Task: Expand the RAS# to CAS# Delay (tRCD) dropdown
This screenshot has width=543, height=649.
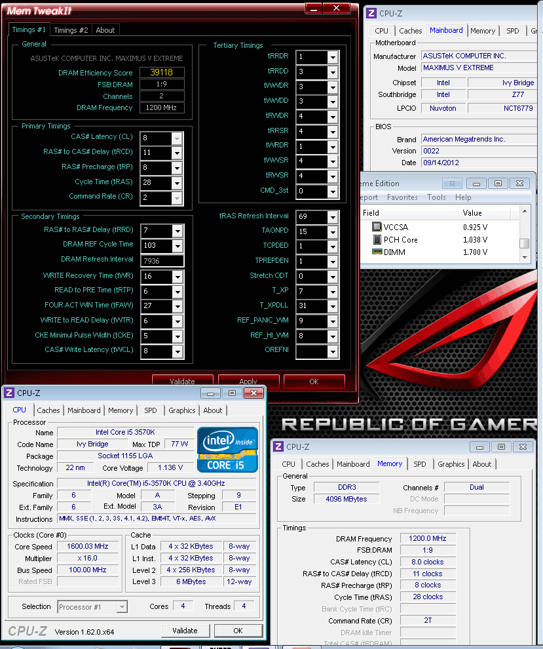Action: coord(177,153)
